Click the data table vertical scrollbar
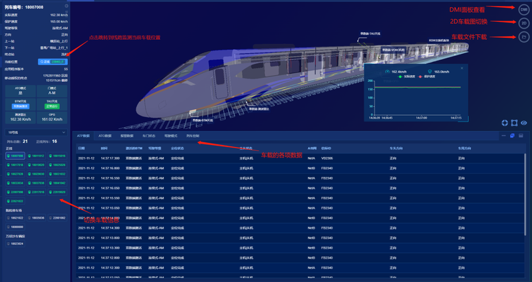 point(525,194)
